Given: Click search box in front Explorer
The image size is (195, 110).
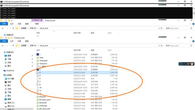Looking at the screenshot, I should (179, 46).
